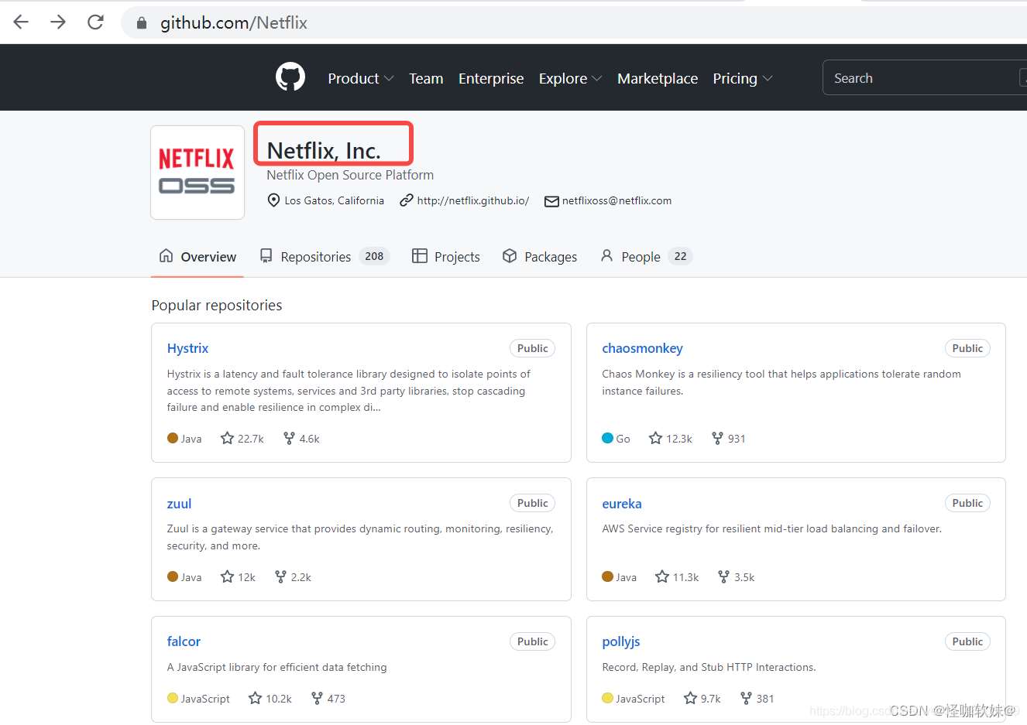1027x725 pixels.
Task: Click the Hystrix star count icon
Action: pos(227,439)
